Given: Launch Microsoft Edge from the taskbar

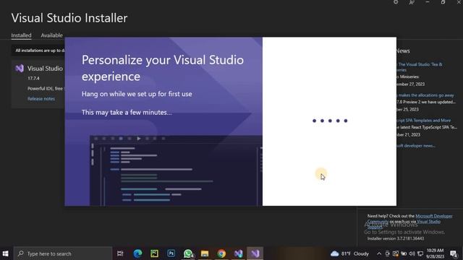Looking at the screenshot, I should [x=137, y=253].
